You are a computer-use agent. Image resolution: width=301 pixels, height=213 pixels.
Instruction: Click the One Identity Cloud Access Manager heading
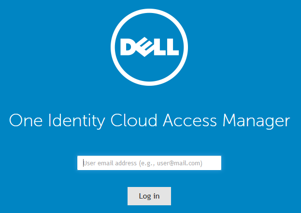[150, 120]
